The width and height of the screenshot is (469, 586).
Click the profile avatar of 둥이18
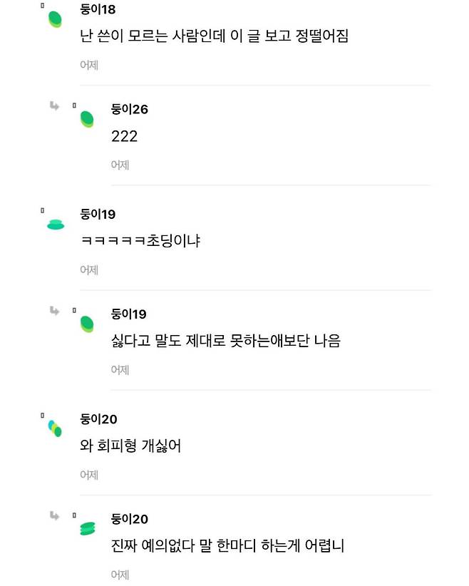[55, 19]
